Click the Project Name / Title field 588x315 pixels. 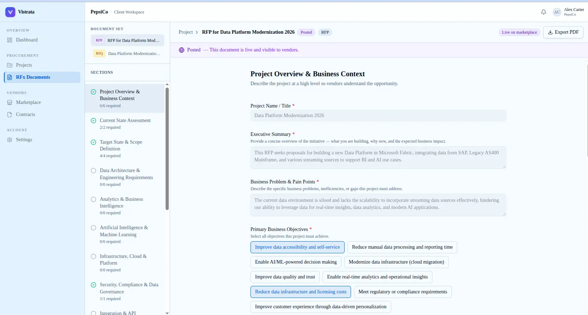coord(378,116)
